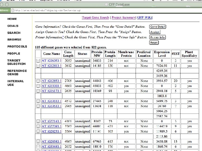Click the Expression Level column header
Screen dimensions: 202x151
162,54
